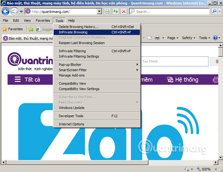Expand the zoom level dropdown arrow
This screenshot has height=172, width=223.
pyautogui.click(x=216, y=169)
